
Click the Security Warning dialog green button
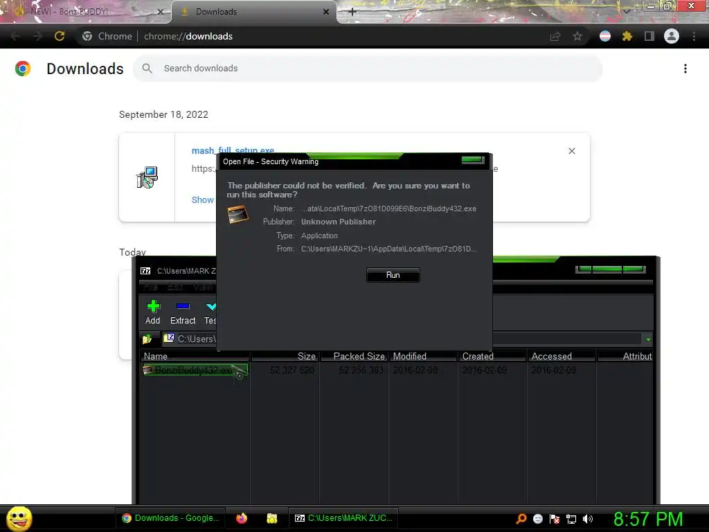point(472,160)
